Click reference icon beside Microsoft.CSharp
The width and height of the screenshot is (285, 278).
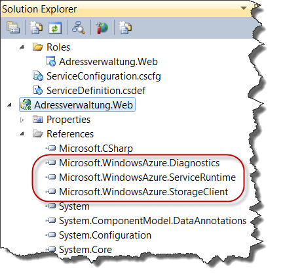(x=50, y=149)
